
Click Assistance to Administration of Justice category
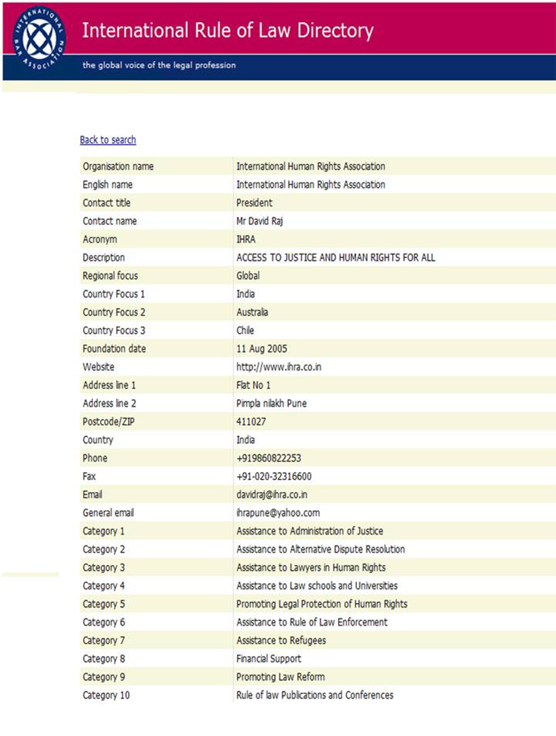(x=310, y=531)
